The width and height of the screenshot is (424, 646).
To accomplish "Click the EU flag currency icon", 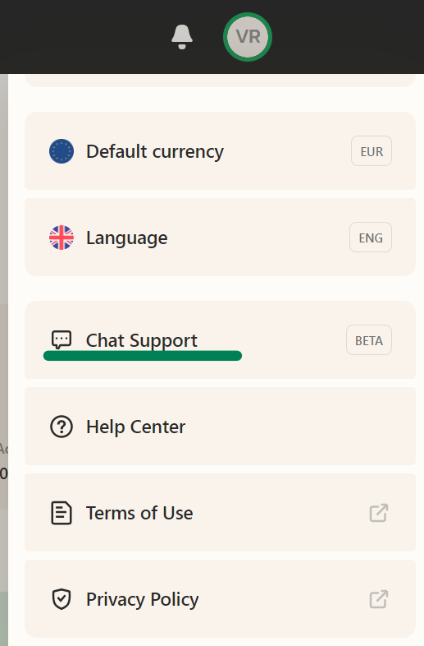I will pos(62,151).
